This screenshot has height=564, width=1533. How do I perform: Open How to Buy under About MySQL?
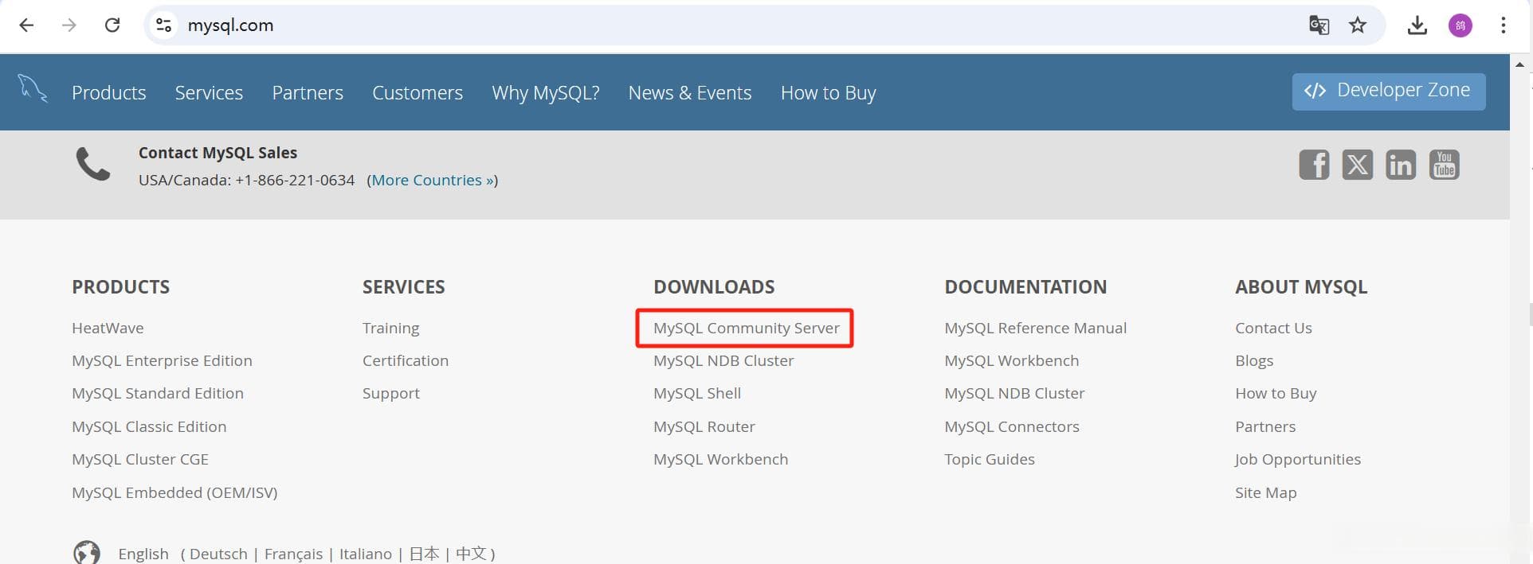(x=1276, y=393)
